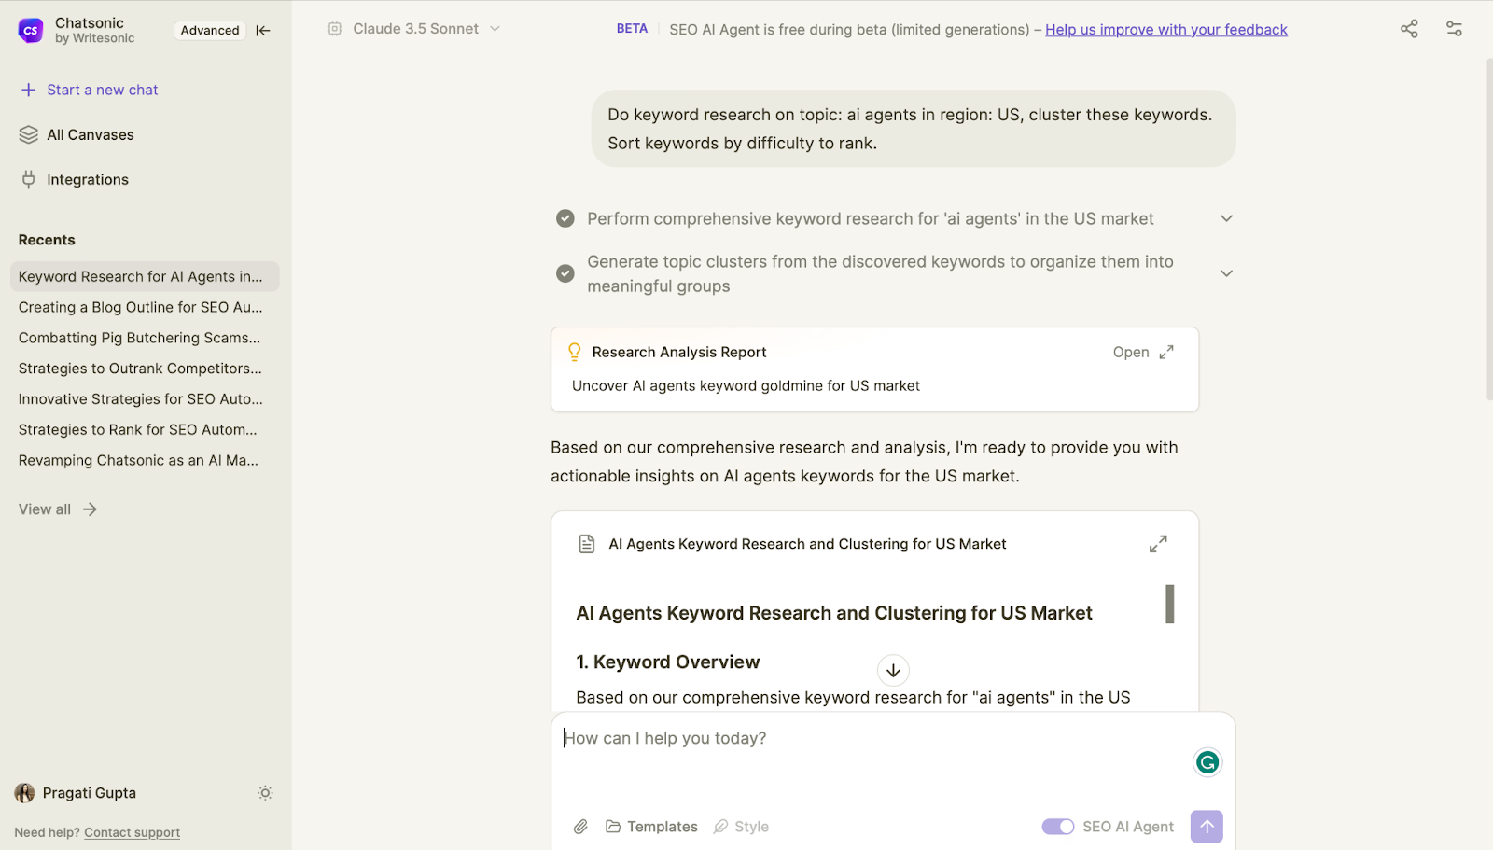
Task: Click the checkmark beside 'Generate topic clusters'
Action: click(x=565, y=273)
